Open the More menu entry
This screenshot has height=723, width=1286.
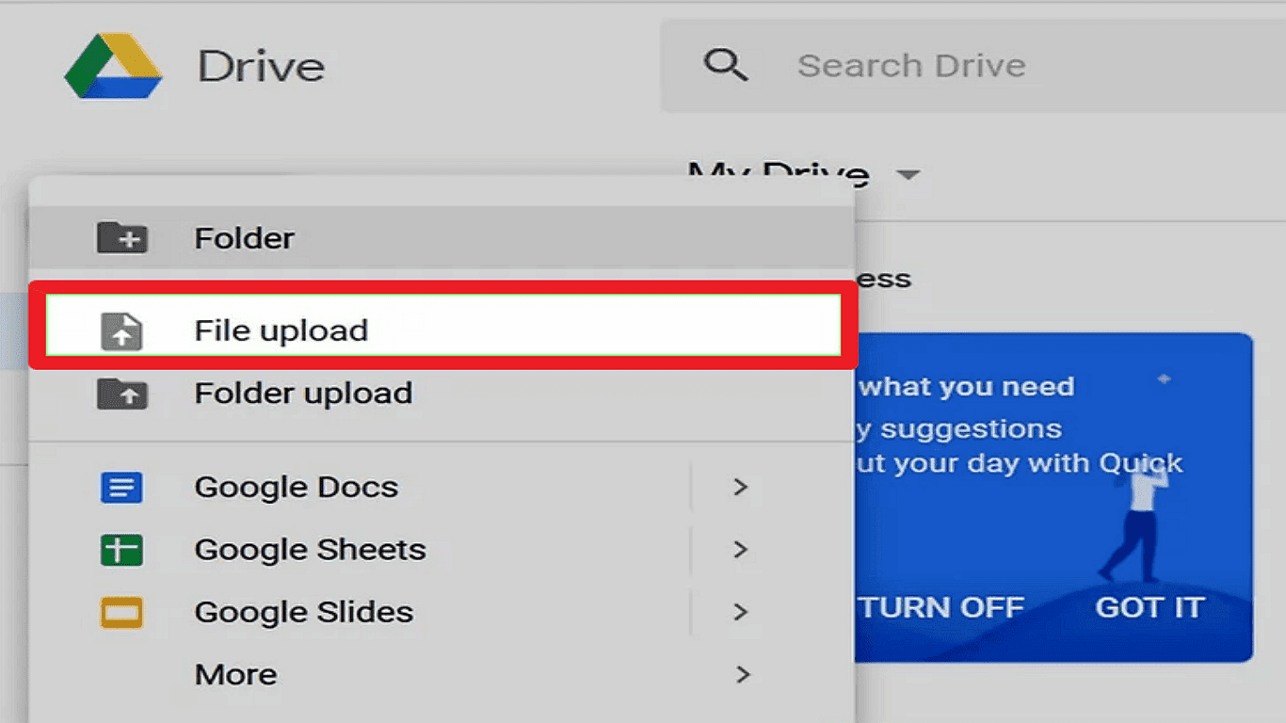point(442,674)
